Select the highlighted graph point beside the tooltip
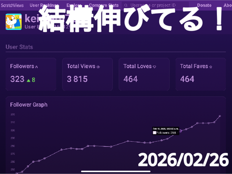The height and width of the screenshot is (174, 232). (x=181, y=131)
